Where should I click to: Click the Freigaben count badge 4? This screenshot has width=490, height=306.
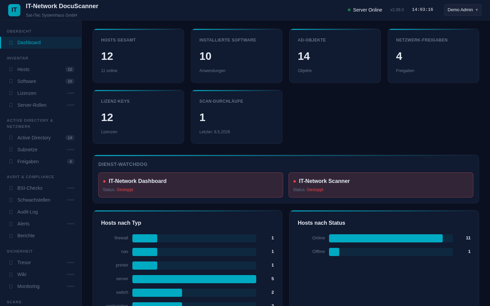[71, 161]
